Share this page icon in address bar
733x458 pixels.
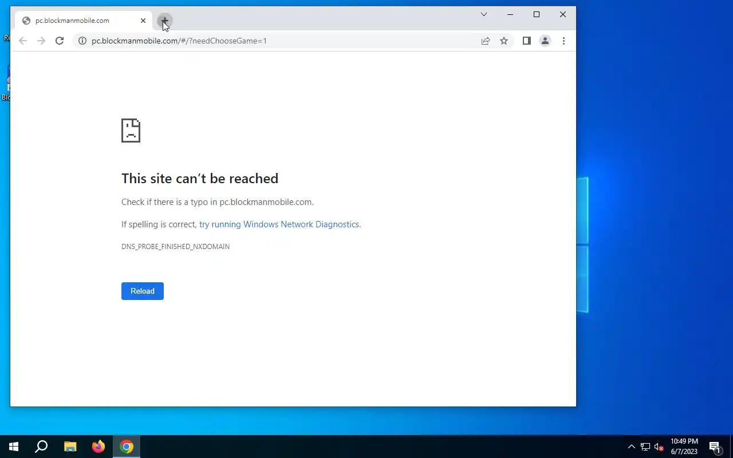point(486,41)
